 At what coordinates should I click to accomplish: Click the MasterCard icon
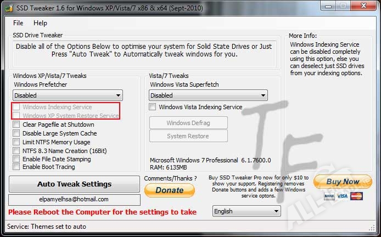click(x=357, y=196)
